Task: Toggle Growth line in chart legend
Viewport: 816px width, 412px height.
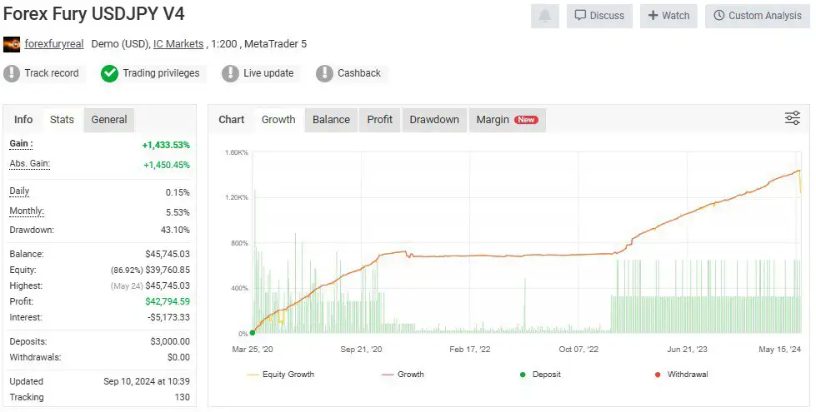Action: pos(402,375)
